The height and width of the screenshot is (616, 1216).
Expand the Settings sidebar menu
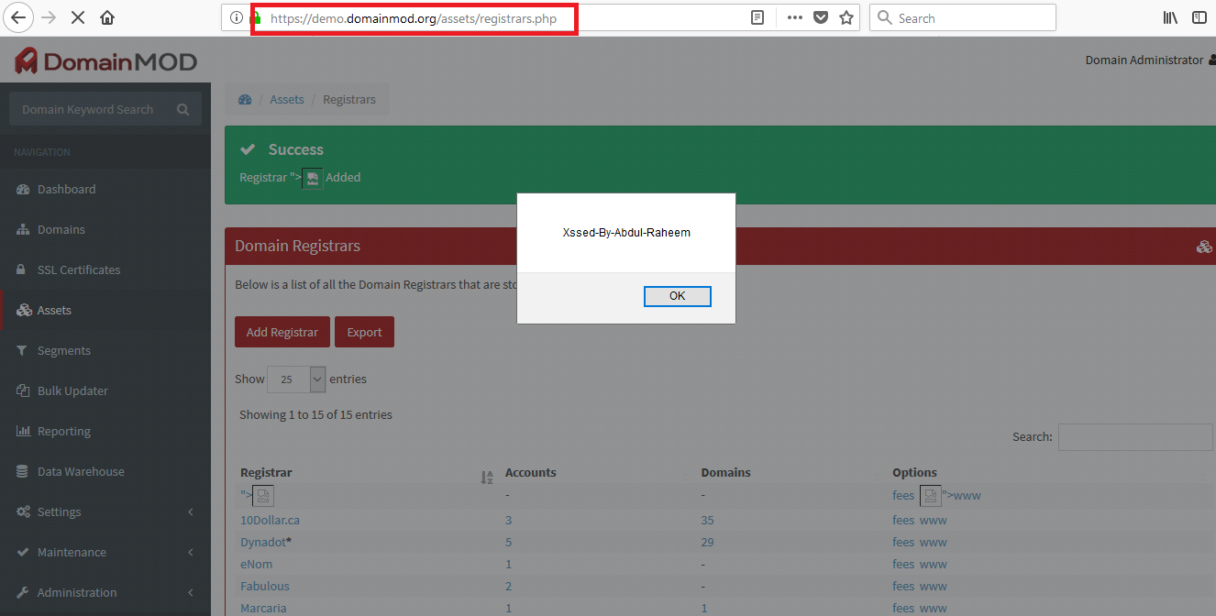(x=105, y=511)
